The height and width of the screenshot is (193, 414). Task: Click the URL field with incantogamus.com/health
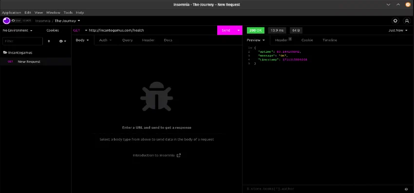click(152, 30)
